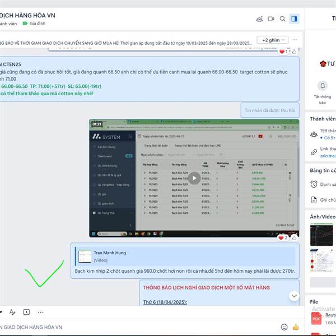Jump to latest messages with down chevron

pos(294,296)
